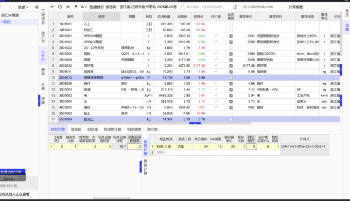Image resolution: width=350 pixels, height=201 pixels.
Task: Switch to the 材价库 tab
Action: tap(93, 130)
